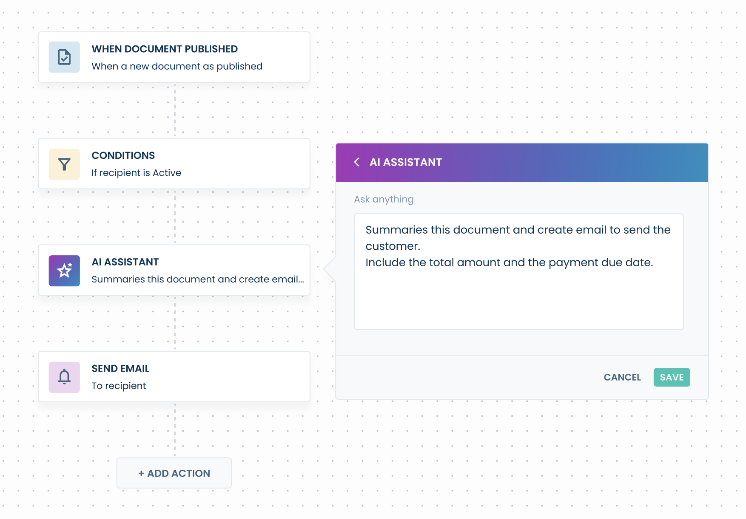746x519 pixels.
Task: Click the Add Action button label
Action: pos(179,473)
